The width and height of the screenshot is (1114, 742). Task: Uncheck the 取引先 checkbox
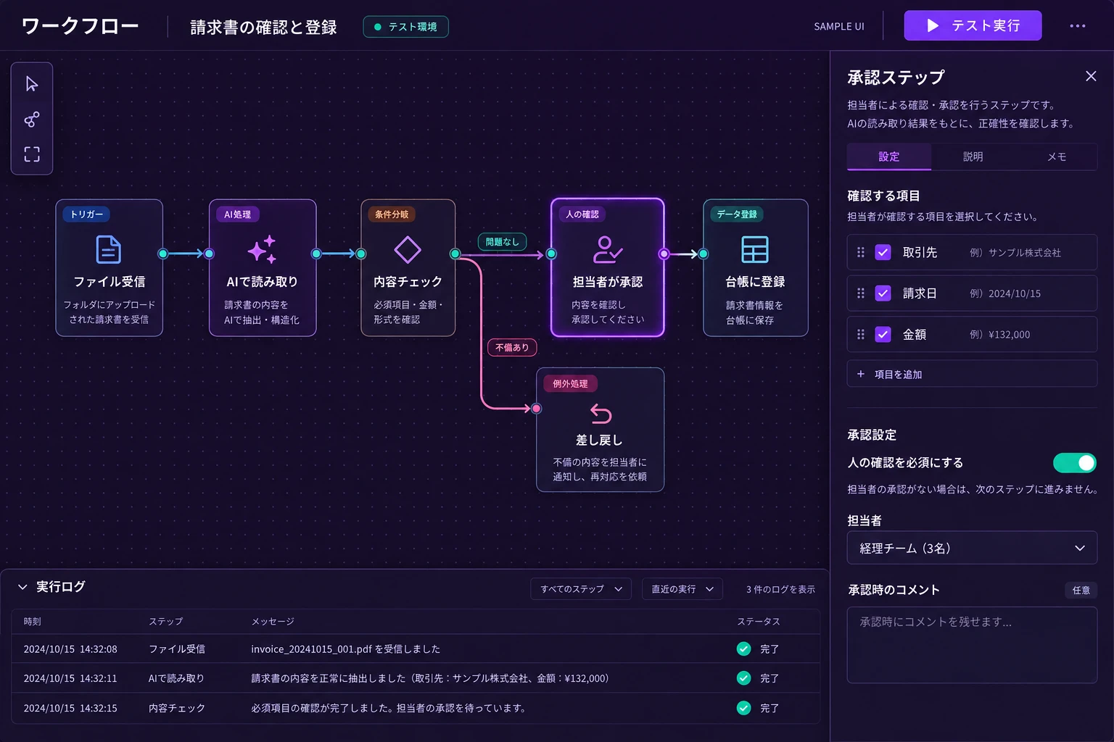click(x=883, y=252)
